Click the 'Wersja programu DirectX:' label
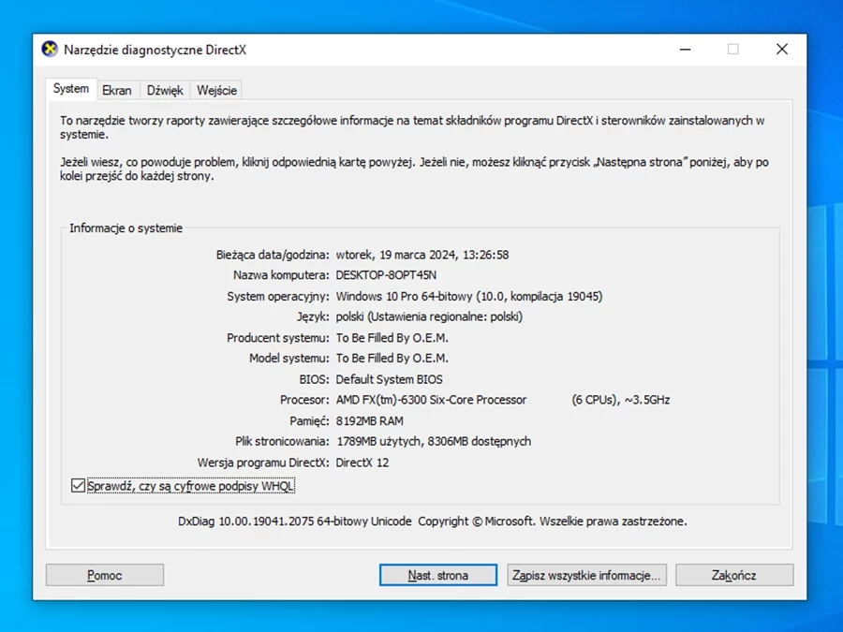Image resolution: width=843 pixels, height=632 pixels. 263,463
